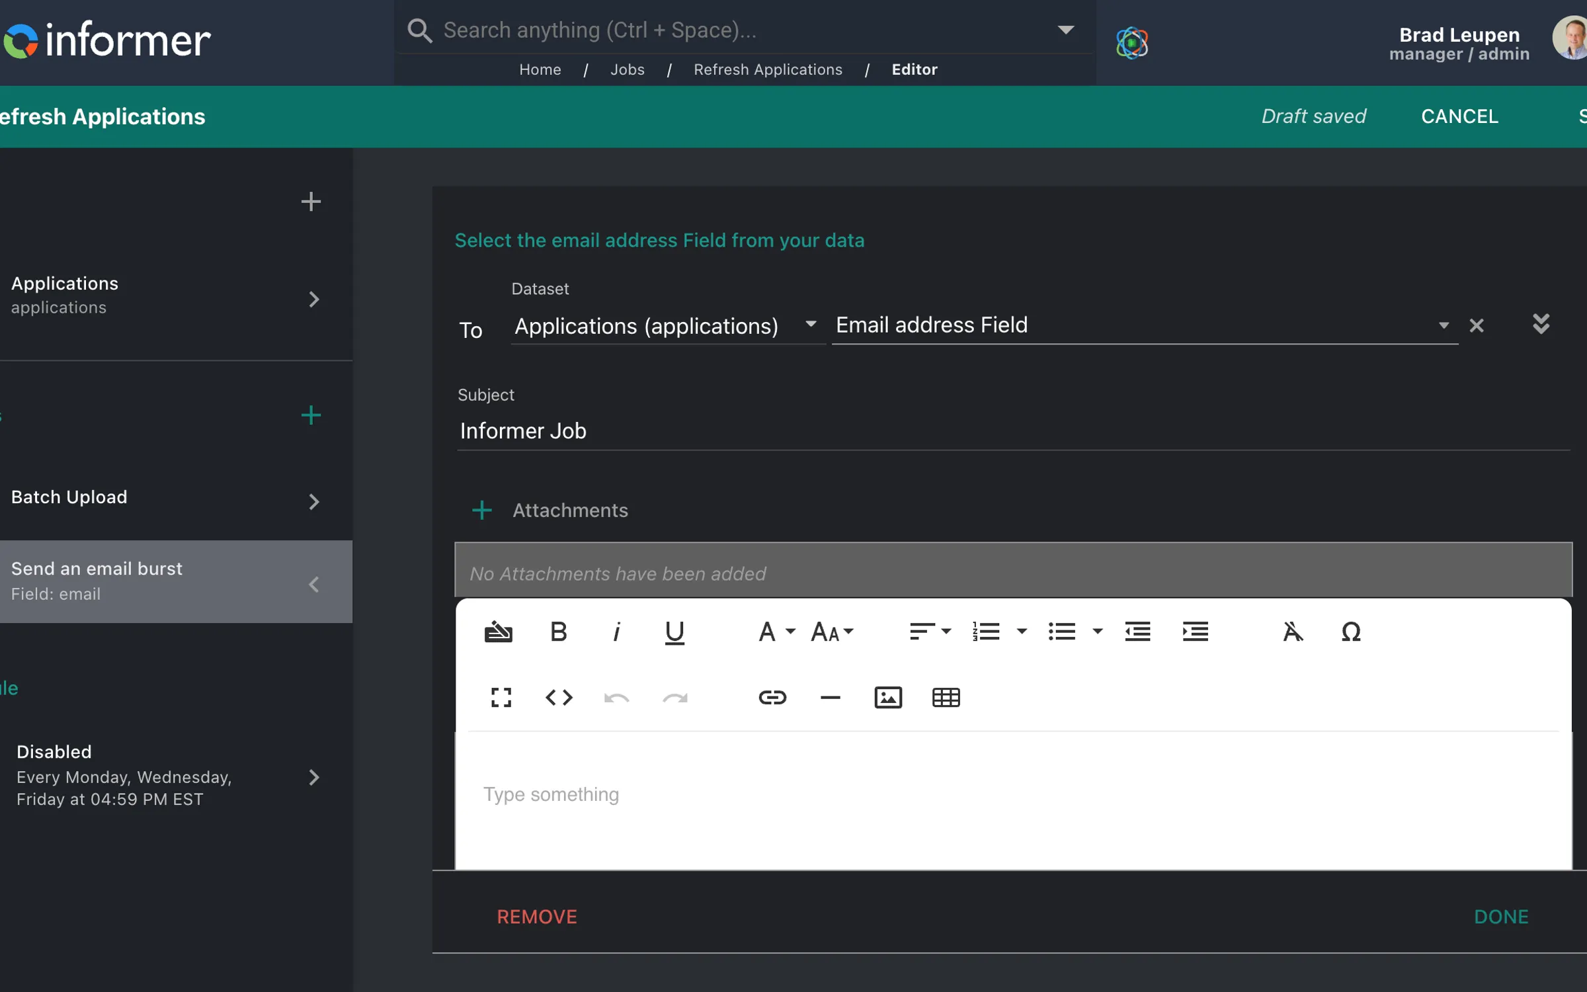
Task: Apply italic formatting
Action: coord(617,632)
